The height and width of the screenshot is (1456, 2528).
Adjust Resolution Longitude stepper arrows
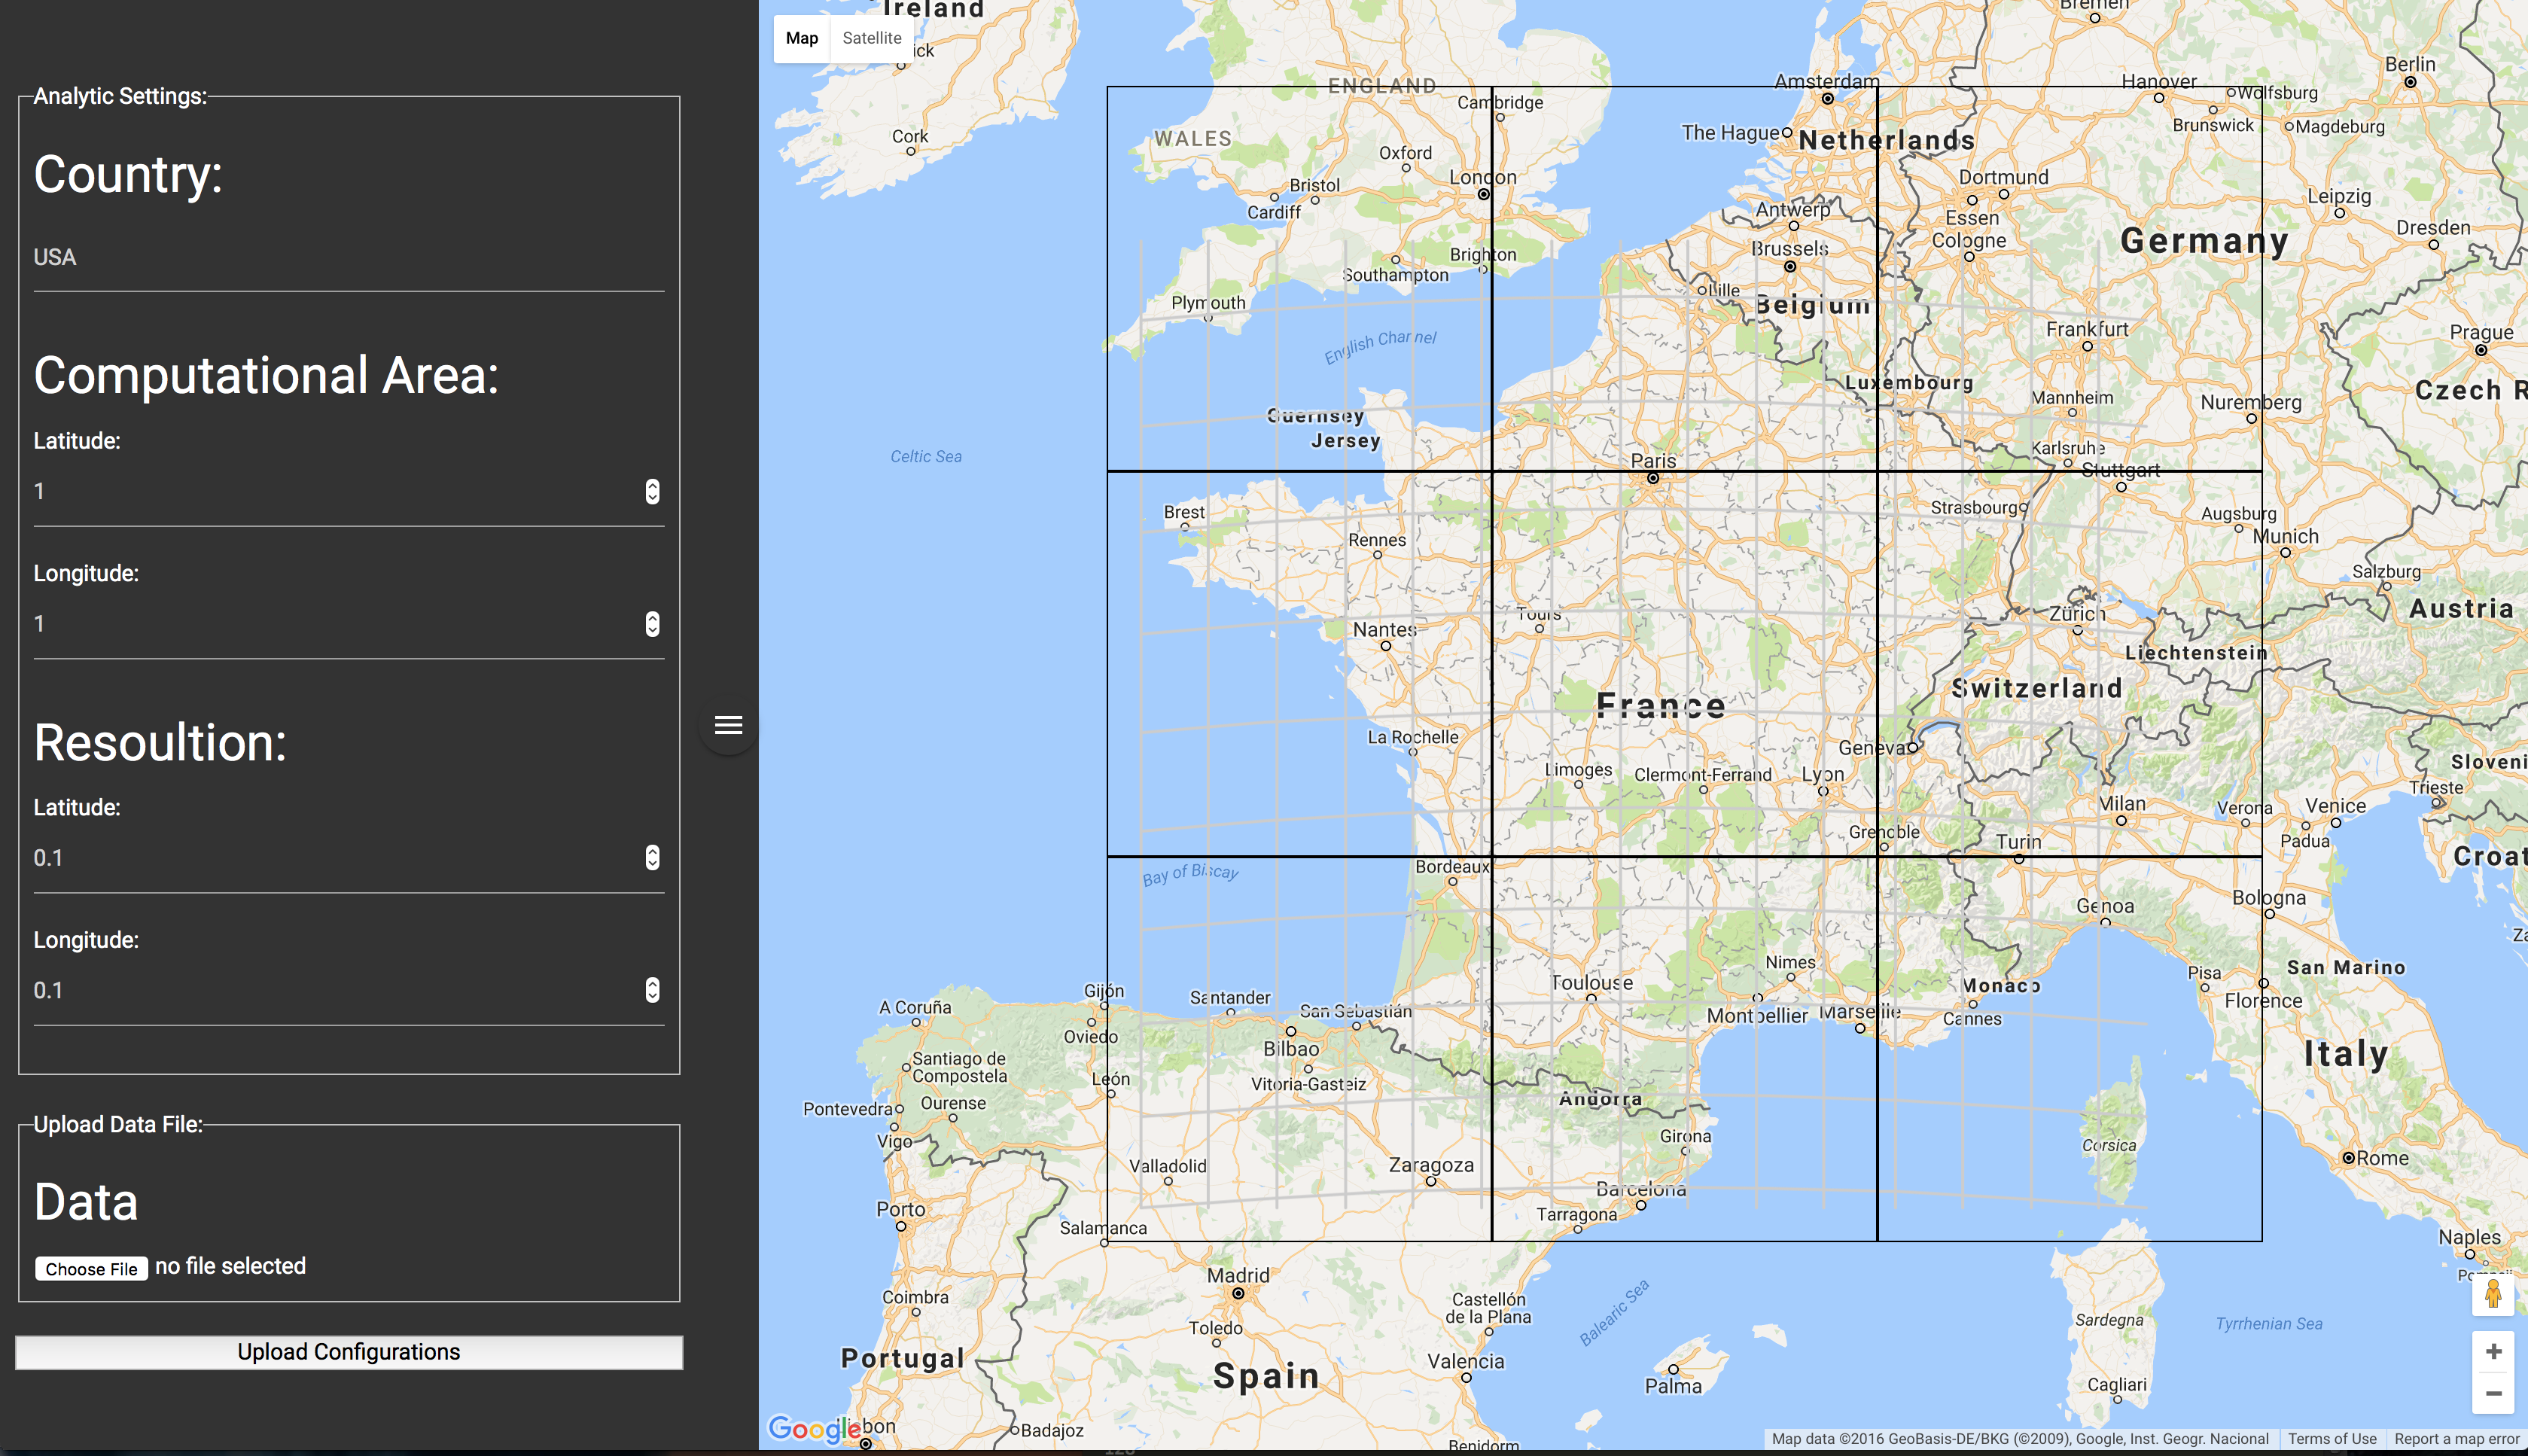pos(652,990)
